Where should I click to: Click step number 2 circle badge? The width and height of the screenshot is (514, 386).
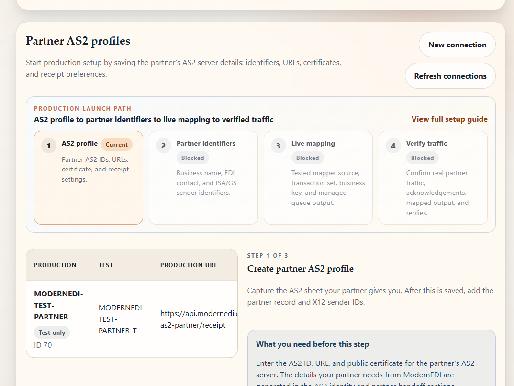[x=164, y=146]
